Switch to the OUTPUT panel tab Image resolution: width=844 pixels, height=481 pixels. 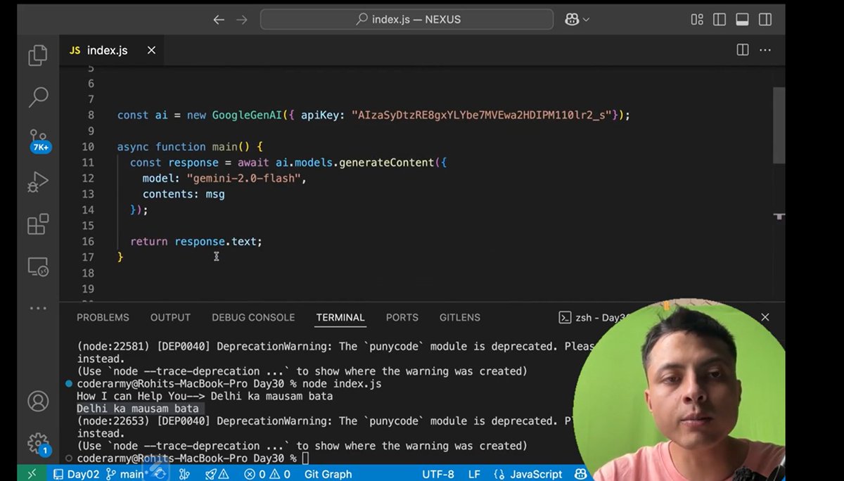[x=170, y=318]
